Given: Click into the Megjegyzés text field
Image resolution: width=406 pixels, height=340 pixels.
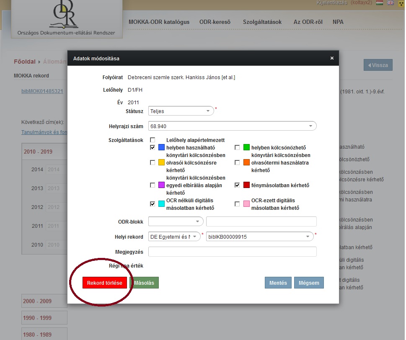Looking at the screenshot, I should coord(232,252).
